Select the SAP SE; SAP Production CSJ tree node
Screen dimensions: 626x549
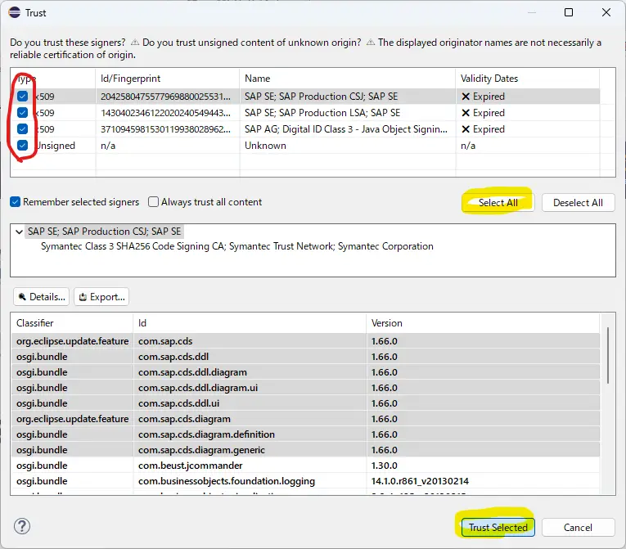click(104, 232)
